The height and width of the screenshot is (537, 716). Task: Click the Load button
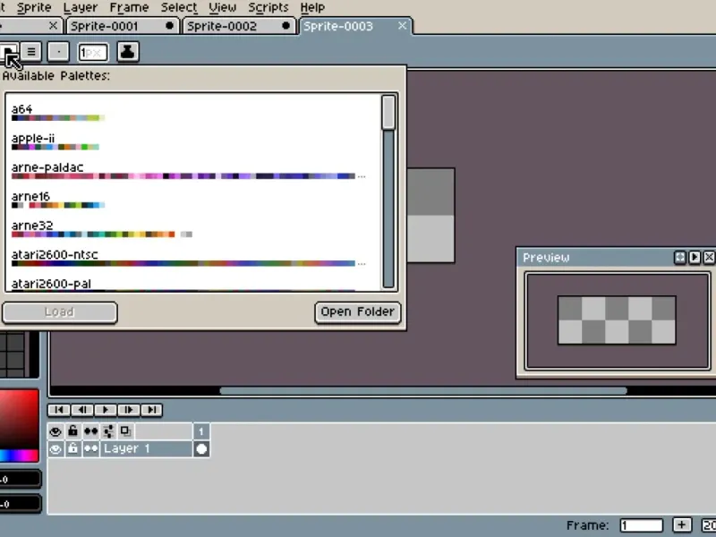(59, 312)
